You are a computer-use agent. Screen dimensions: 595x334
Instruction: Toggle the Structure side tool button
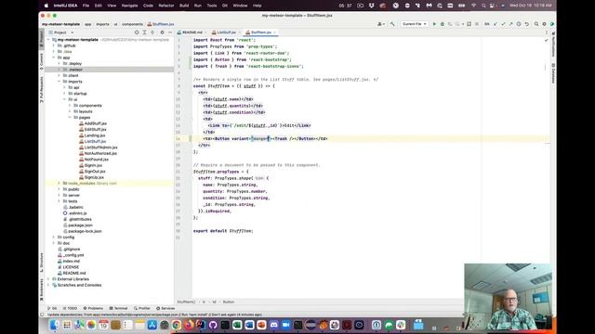pos(41,263)
